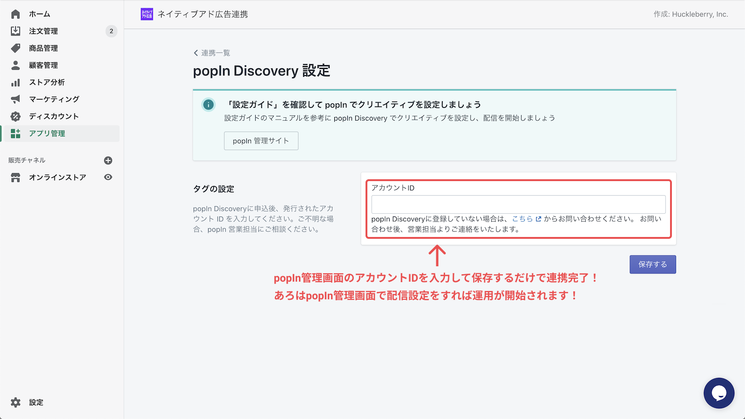Add a sales channel with the plus button

pyautogui.click(x=108, y=160)
